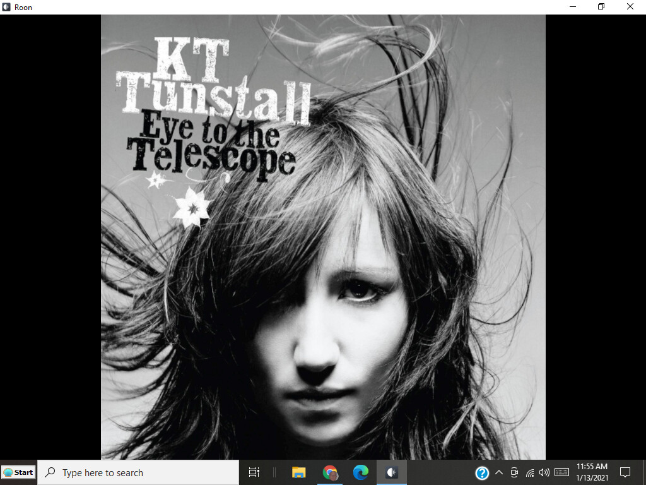Launch File Explorer from the taskbar
The image size is (646, 485).
[298, 472]
